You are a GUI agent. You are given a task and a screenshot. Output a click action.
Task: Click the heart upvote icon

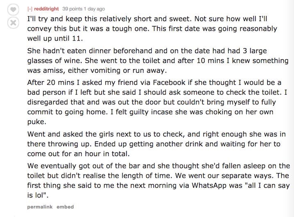(14, 9)
